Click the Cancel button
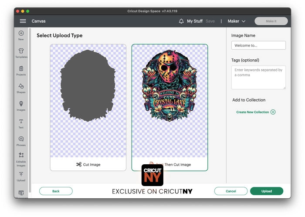This screenshot has width=305, height=217. (x=231, y=191)
